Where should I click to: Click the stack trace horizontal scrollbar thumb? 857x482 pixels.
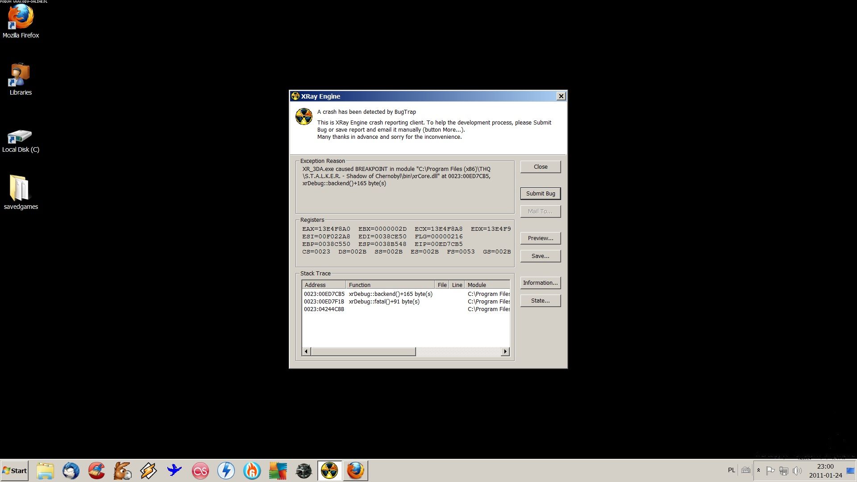pos(363,352)
